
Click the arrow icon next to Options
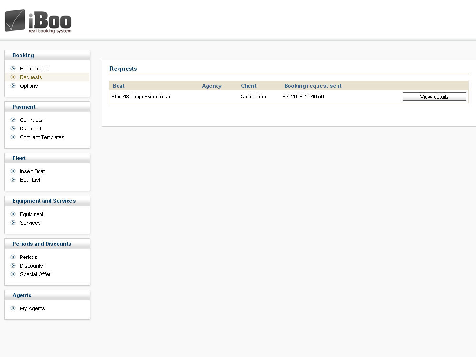(13, 86)
